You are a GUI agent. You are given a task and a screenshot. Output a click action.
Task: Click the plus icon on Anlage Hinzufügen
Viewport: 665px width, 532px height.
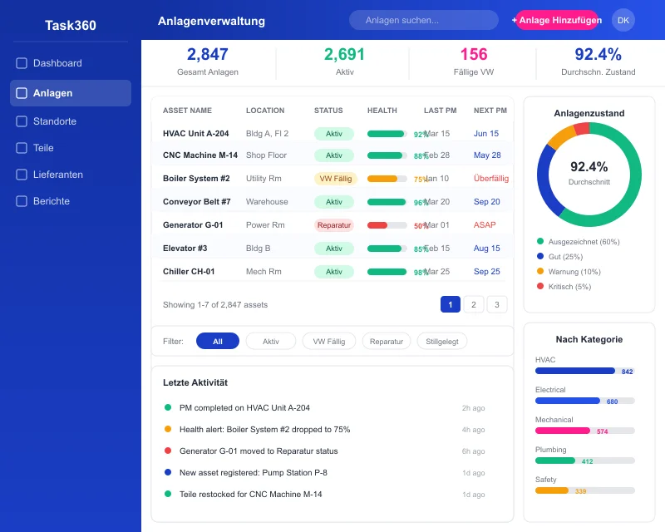click(x=515, y=19)
